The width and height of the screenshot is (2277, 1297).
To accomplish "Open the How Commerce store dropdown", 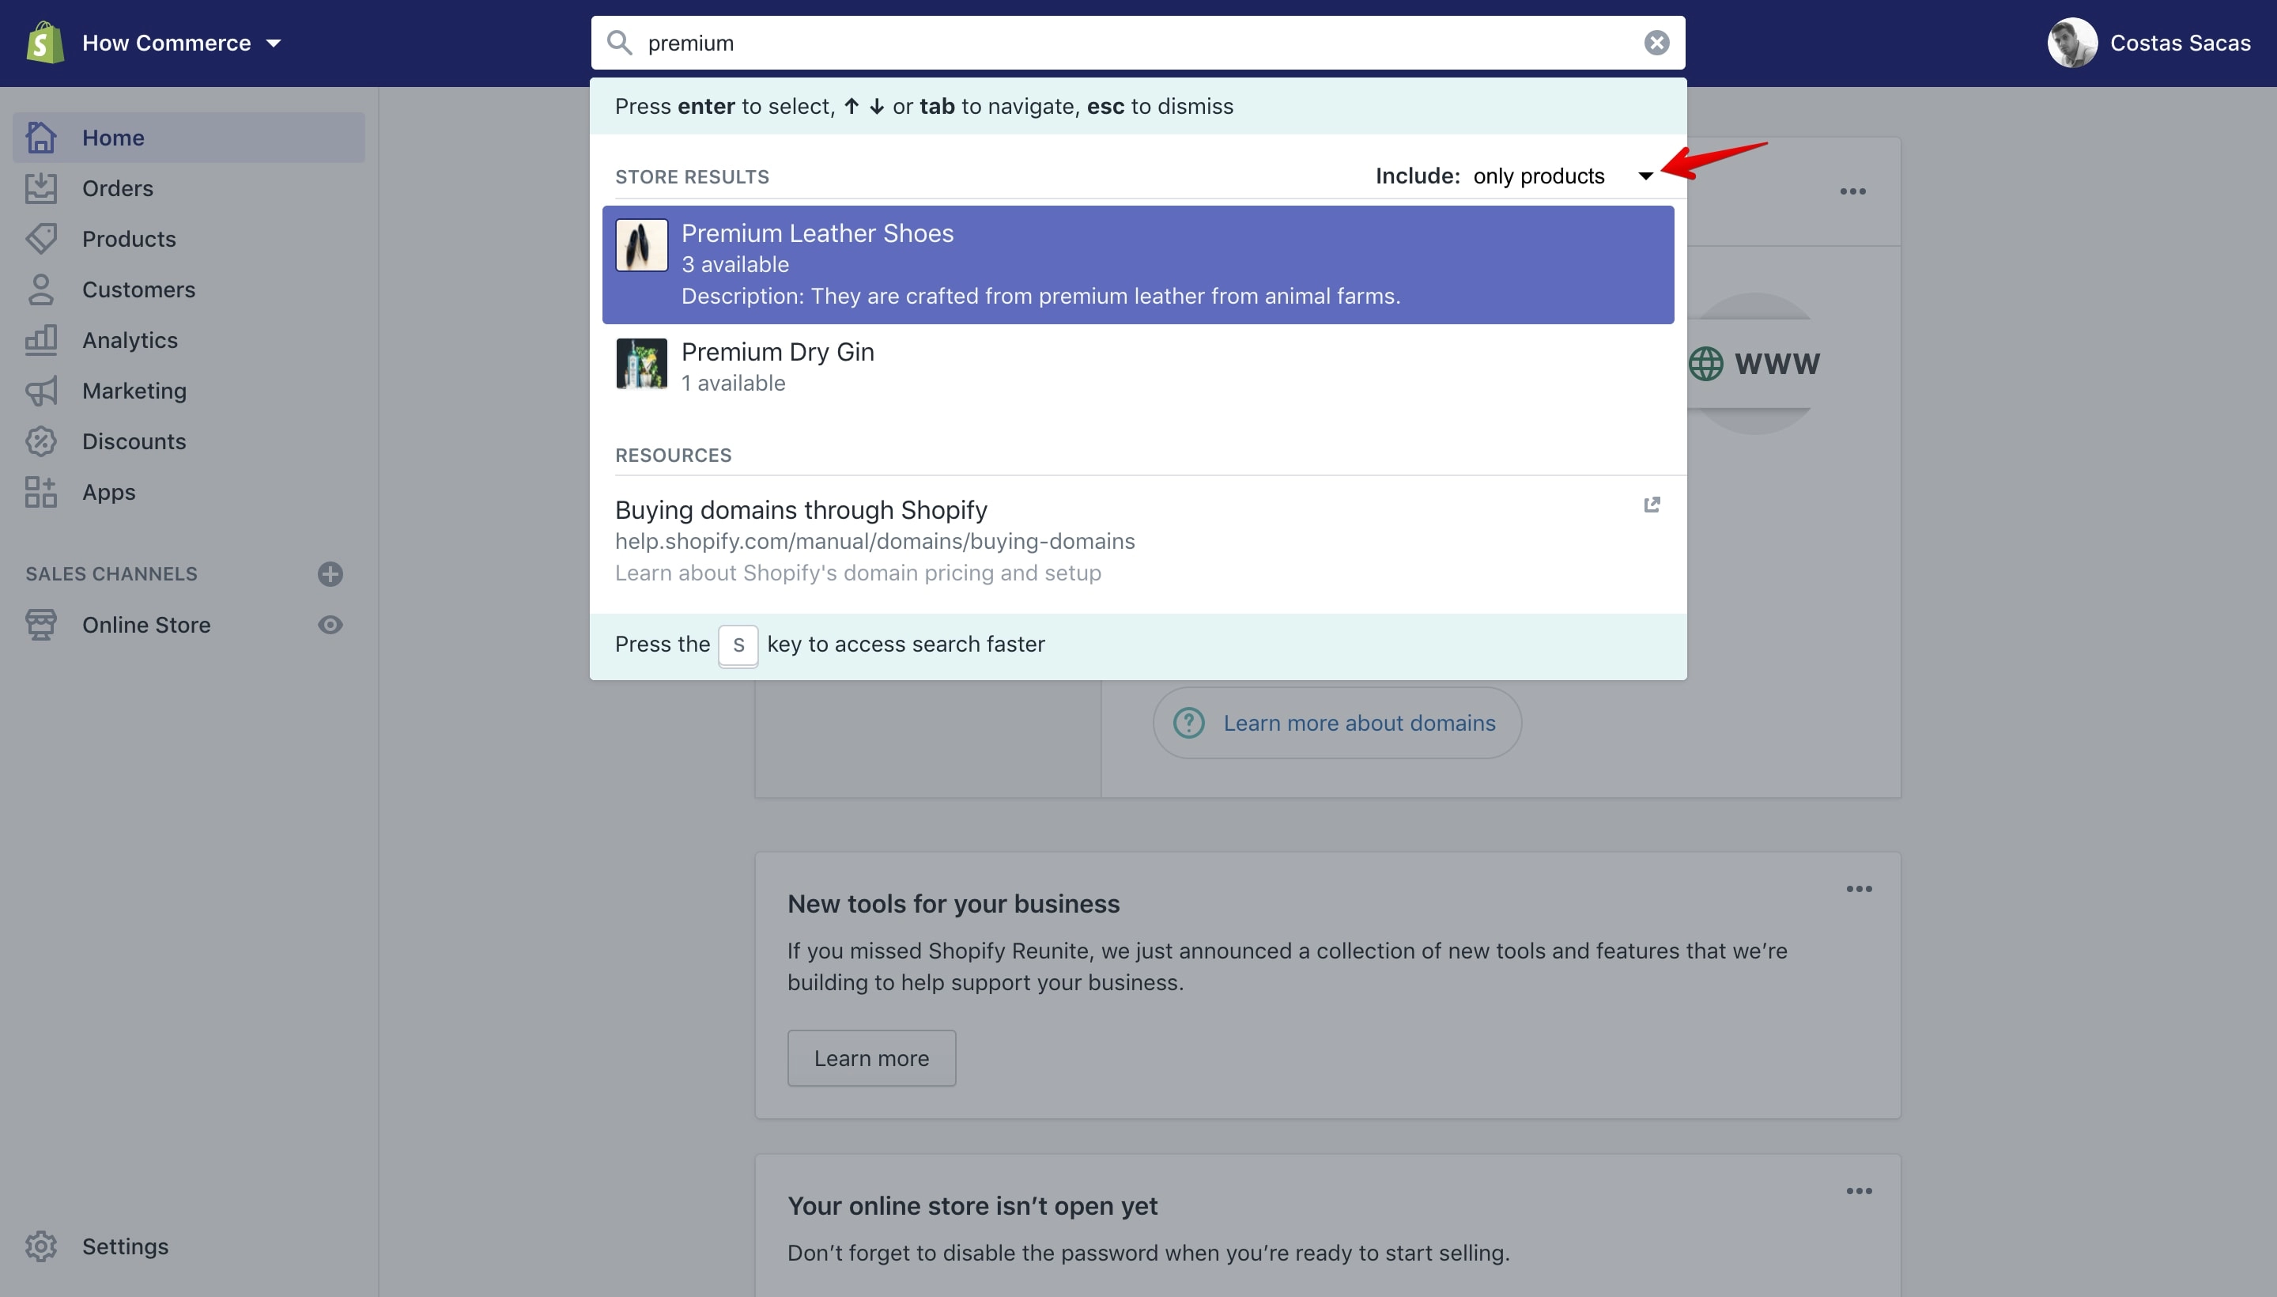I will (182, 43).
